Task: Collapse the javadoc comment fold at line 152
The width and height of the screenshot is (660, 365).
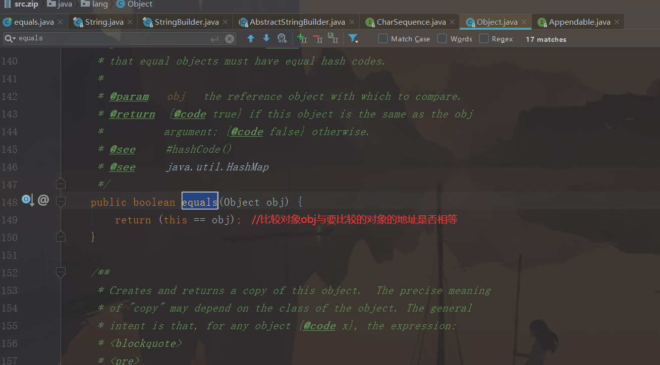Action: pos(61,273)
